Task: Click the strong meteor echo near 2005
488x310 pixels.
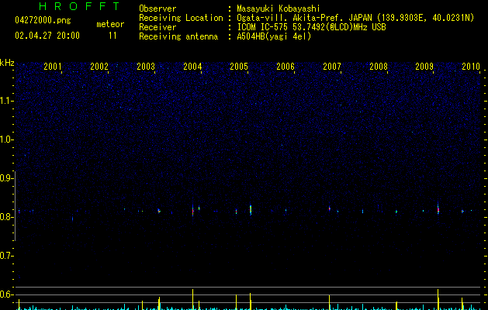Action: pyautogui.click(x=251, y=210)
